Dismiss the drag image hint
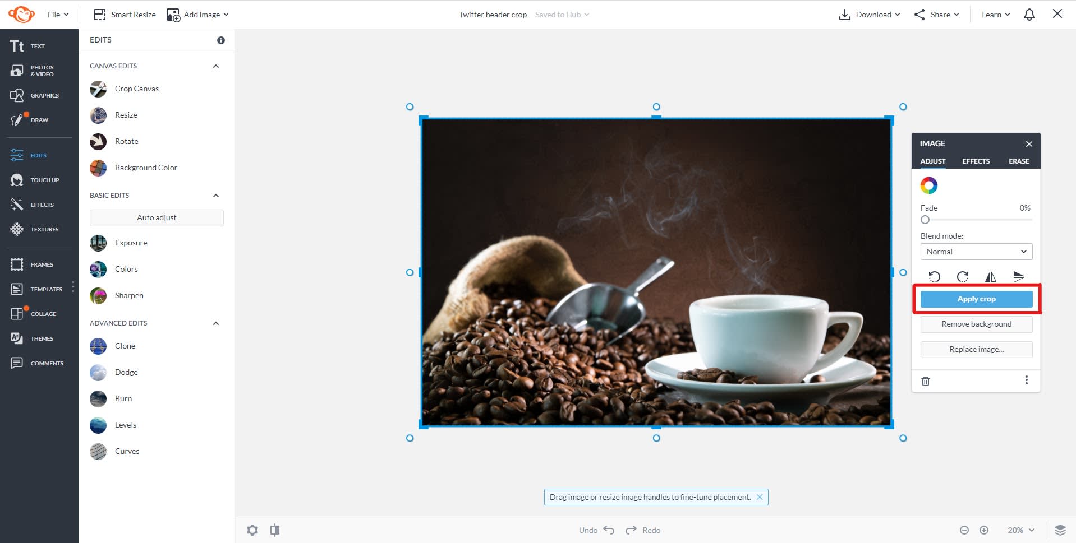 pos(760,497)
